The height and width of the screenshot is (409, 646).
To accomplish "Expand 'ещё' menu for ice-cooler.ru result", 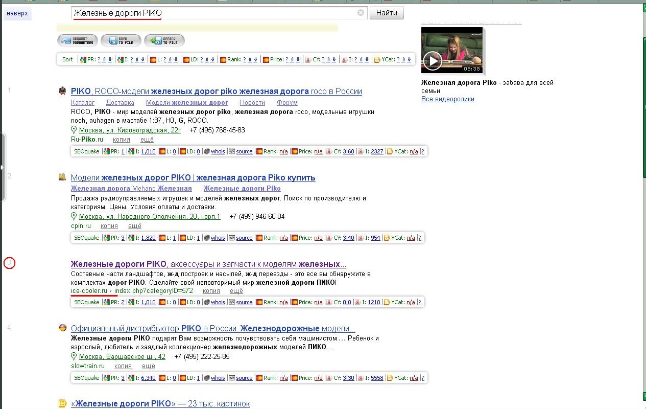I will pyautogui.click(x=236, y=291).
